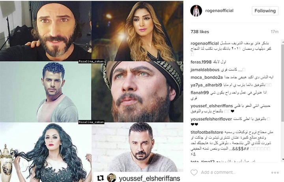The image size is (284, 182).
Task: Click comments scrollbar up arrow
Action: click(x=282, y=42)
